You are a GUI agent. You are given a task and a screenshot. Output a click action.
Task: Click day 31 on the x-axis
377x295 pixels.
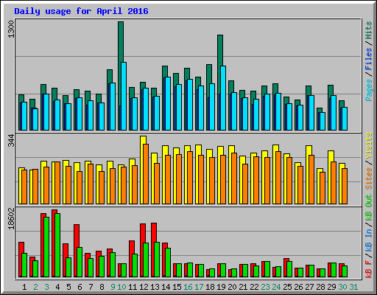point(353,287)
